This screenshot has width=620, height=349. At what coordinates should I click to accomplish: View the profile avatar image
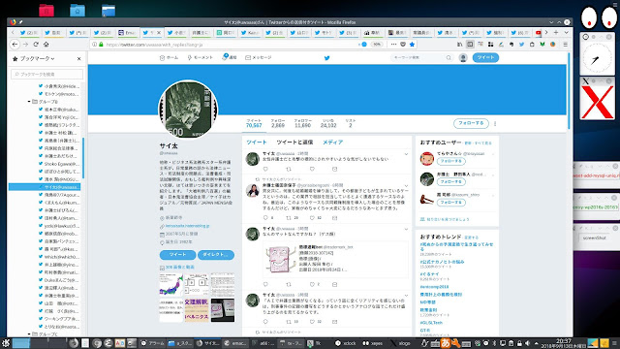[x=188, y=110]
